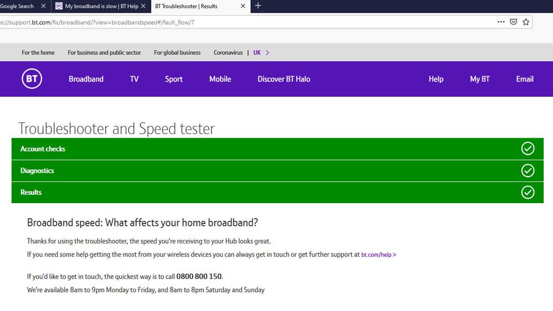The image size is (553, 311).
Task: Bookmark this page with the star icon
Action: click(x=526, y=22)
